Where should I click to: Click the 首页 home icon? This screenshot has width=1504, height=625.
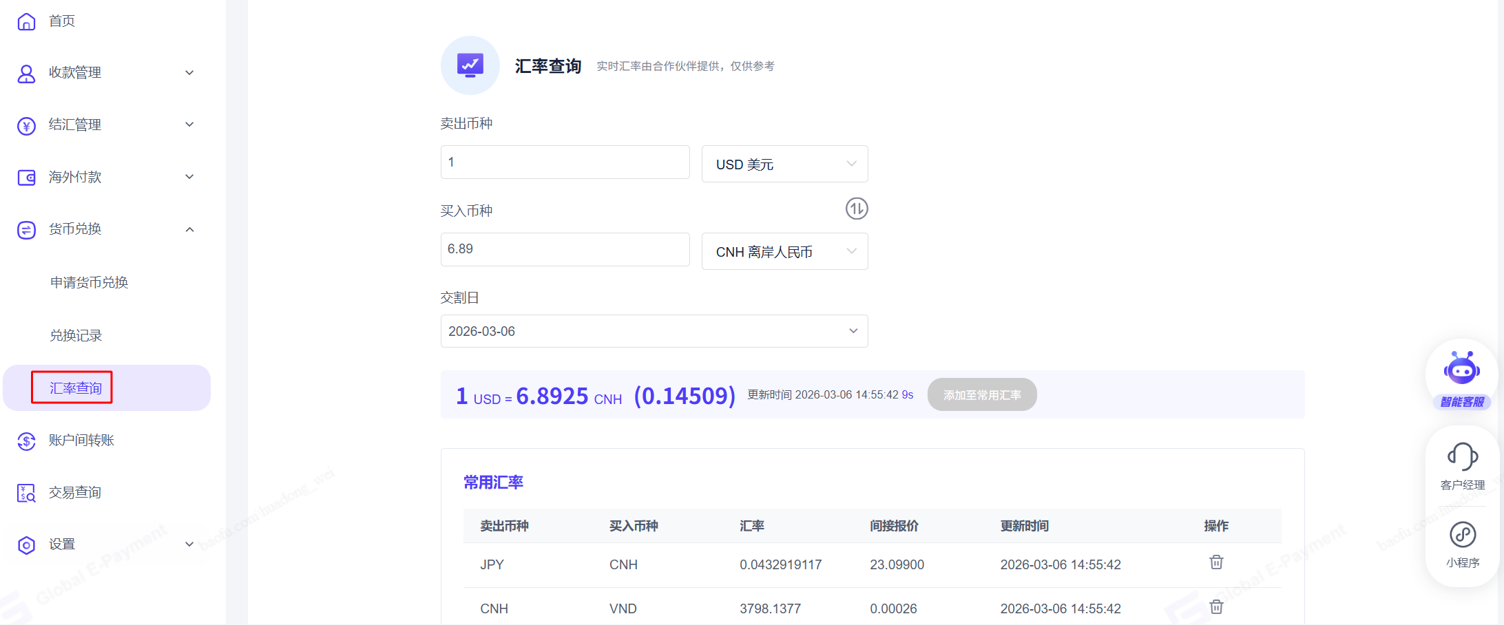[26, 21]
